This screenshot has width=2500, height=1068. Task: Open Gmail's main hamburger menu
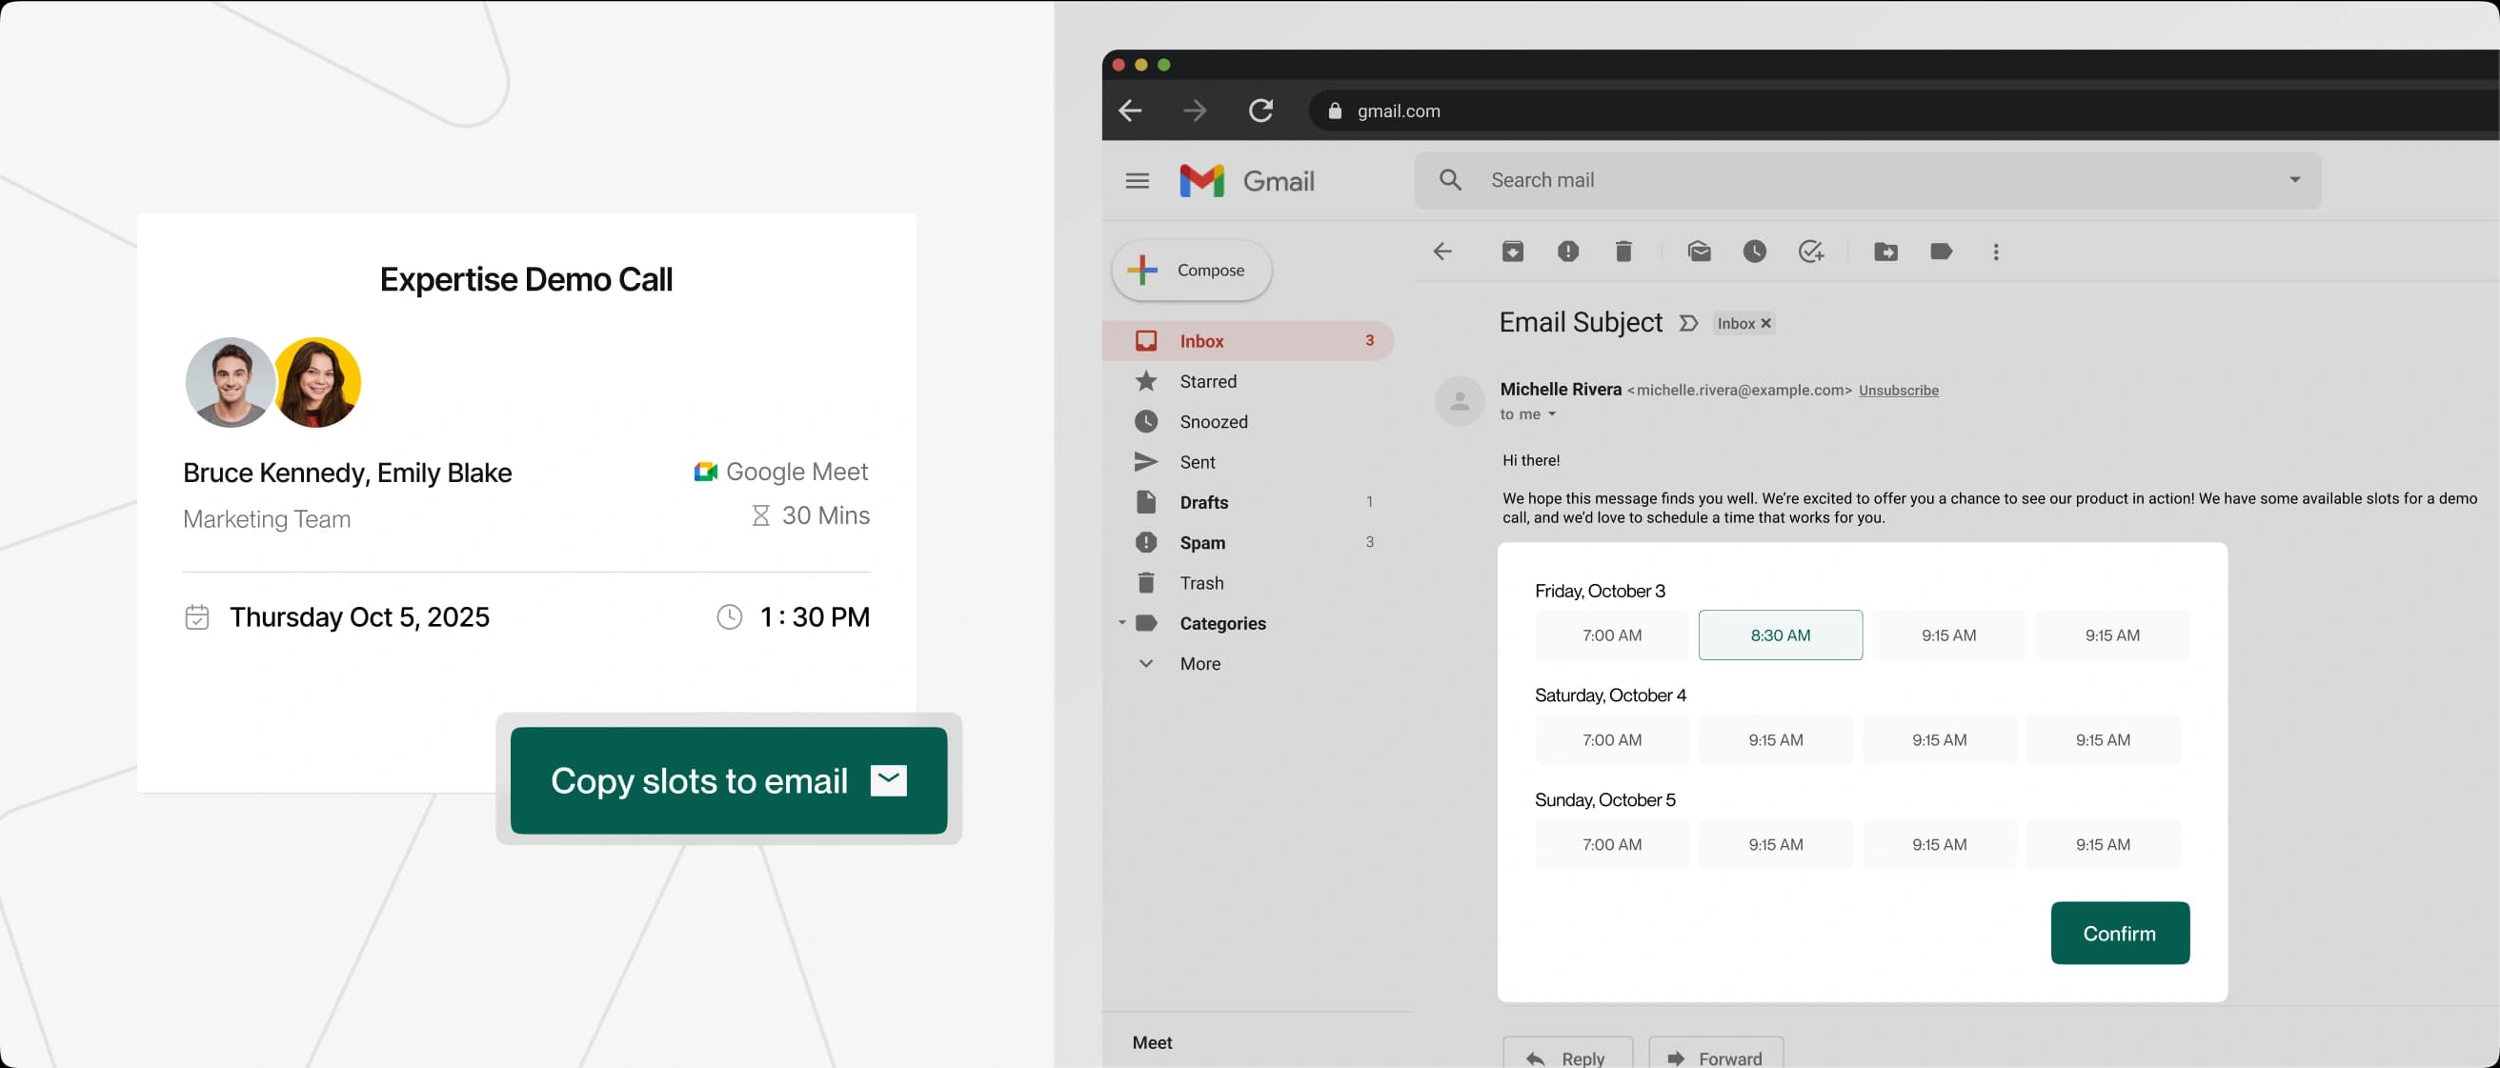[1137, 180]
